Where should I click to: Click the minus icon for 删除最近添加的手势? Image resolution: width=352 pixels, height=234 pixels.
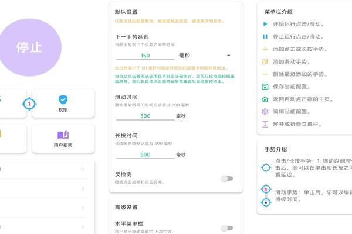(265, 74)
